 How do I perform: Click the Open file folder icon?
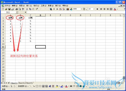6,9
